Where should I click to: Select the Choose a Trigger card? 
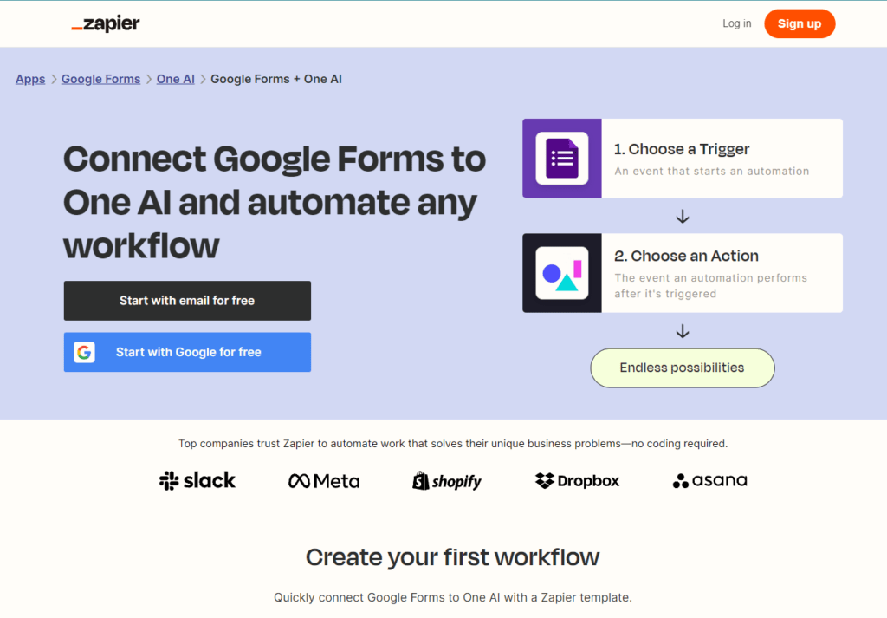point(722,159)
